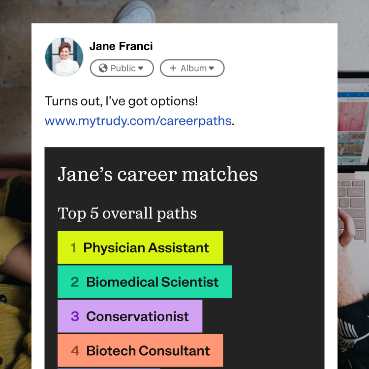Click the Jane's career matches heading

tap(157, 174)
